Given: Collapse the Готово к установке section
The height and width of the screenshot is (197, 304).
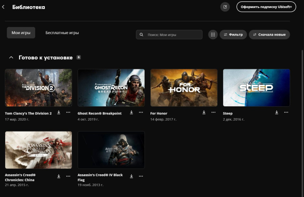Looking at the screenshot, I should coord(11,57).
